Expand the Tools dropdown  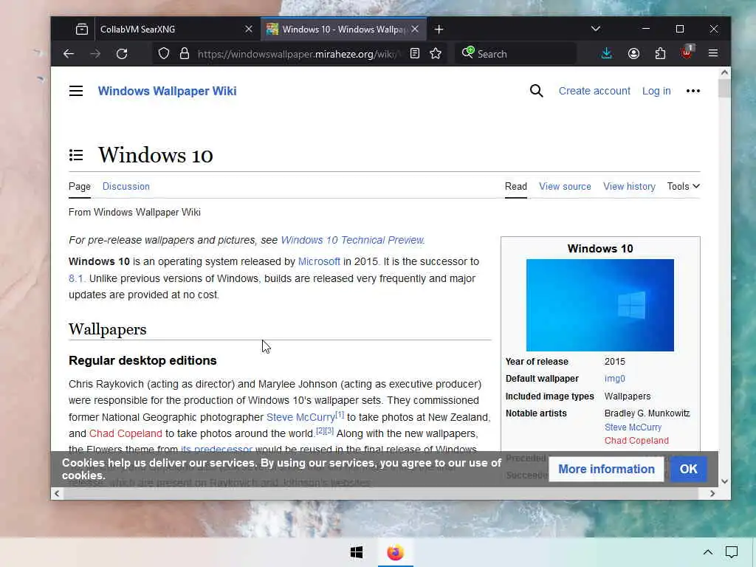pyautogui.click(x=683, y=187)
